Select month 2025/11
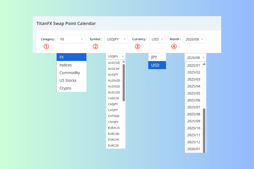 (194, 135)
